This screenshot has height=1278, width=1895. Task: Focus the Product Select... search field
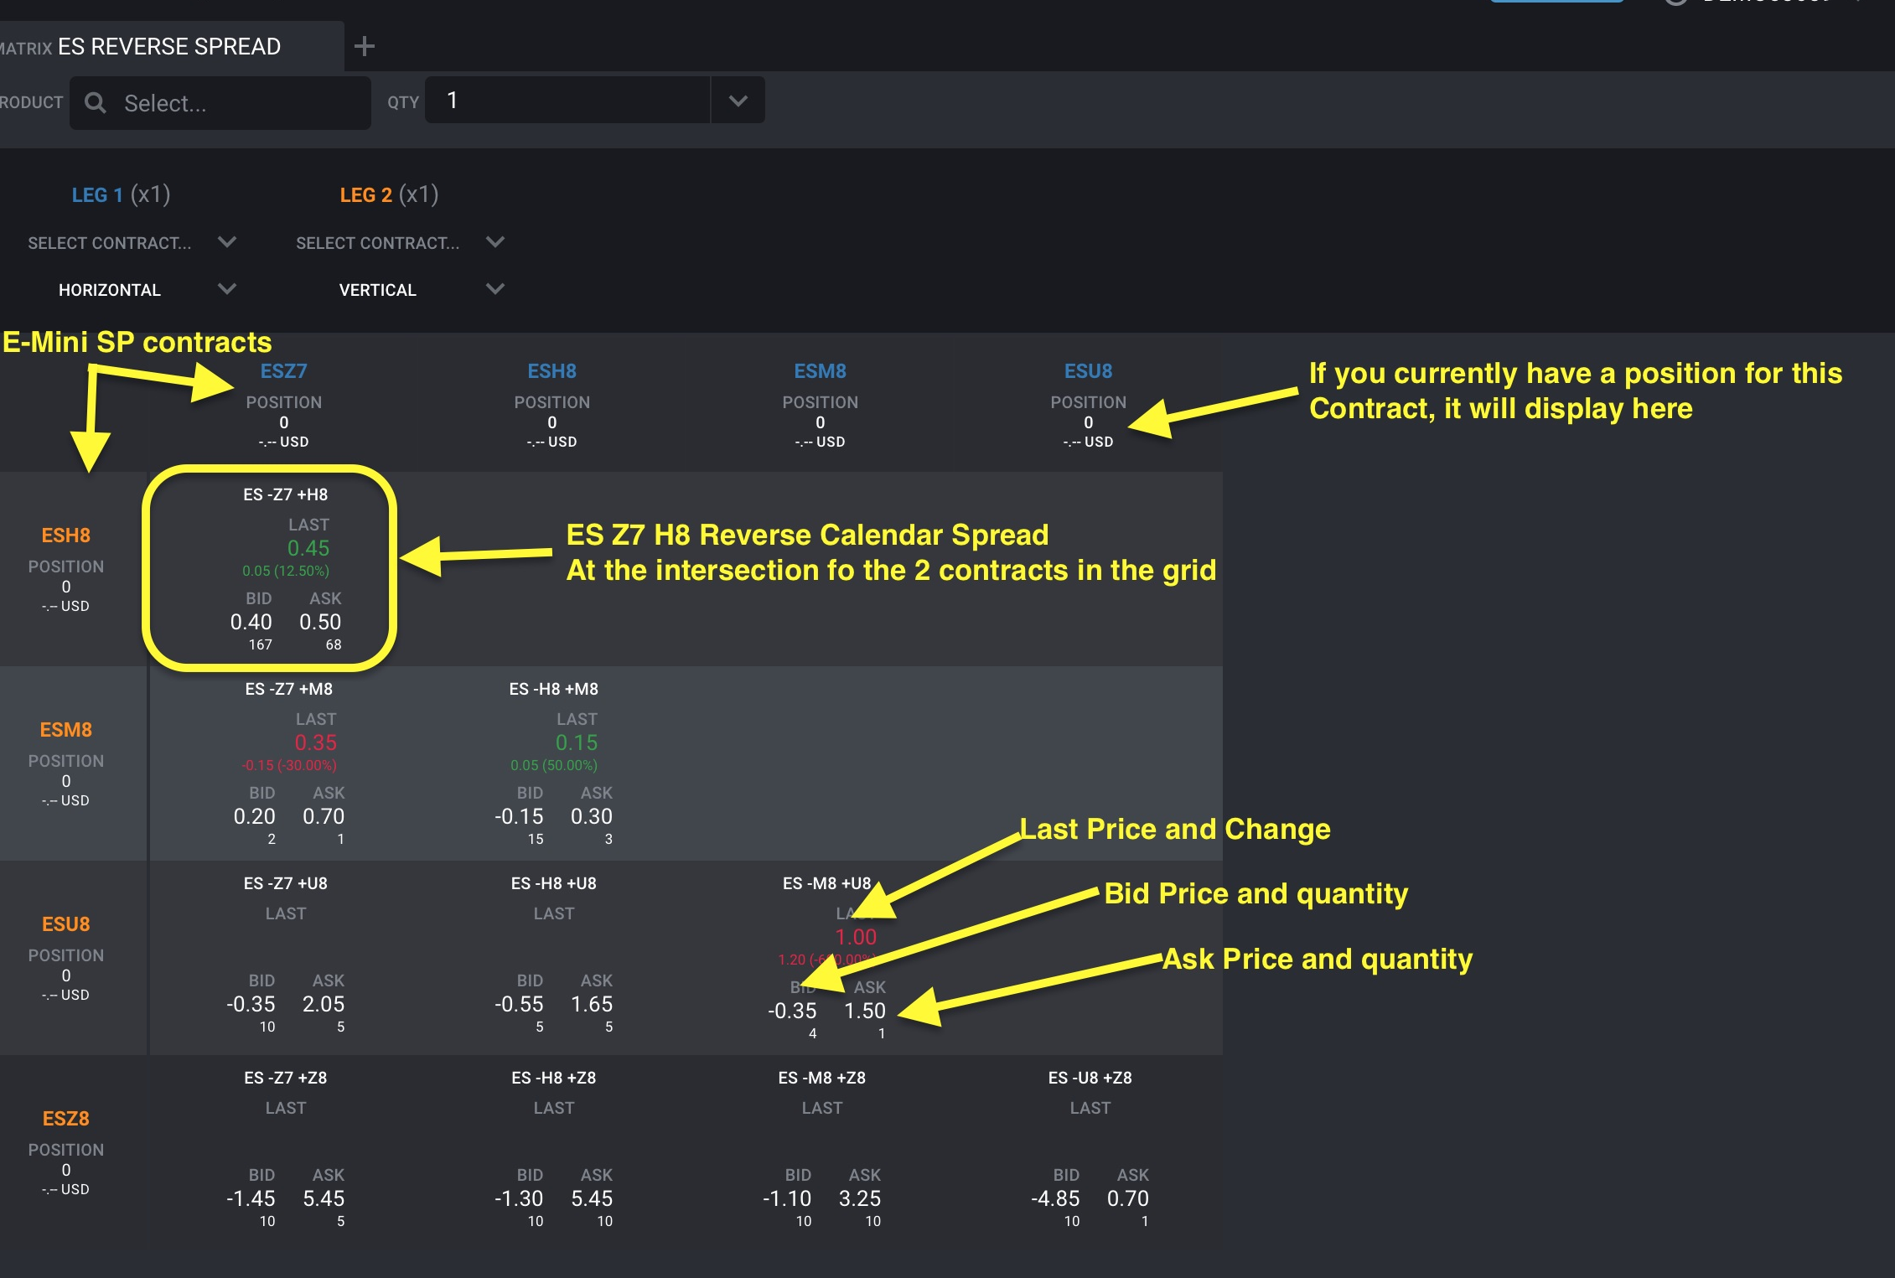220,102
